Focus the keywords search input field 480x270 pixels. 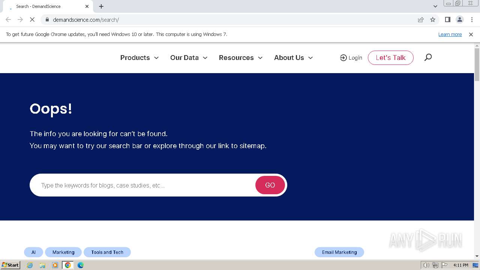(x=142, y=185)
